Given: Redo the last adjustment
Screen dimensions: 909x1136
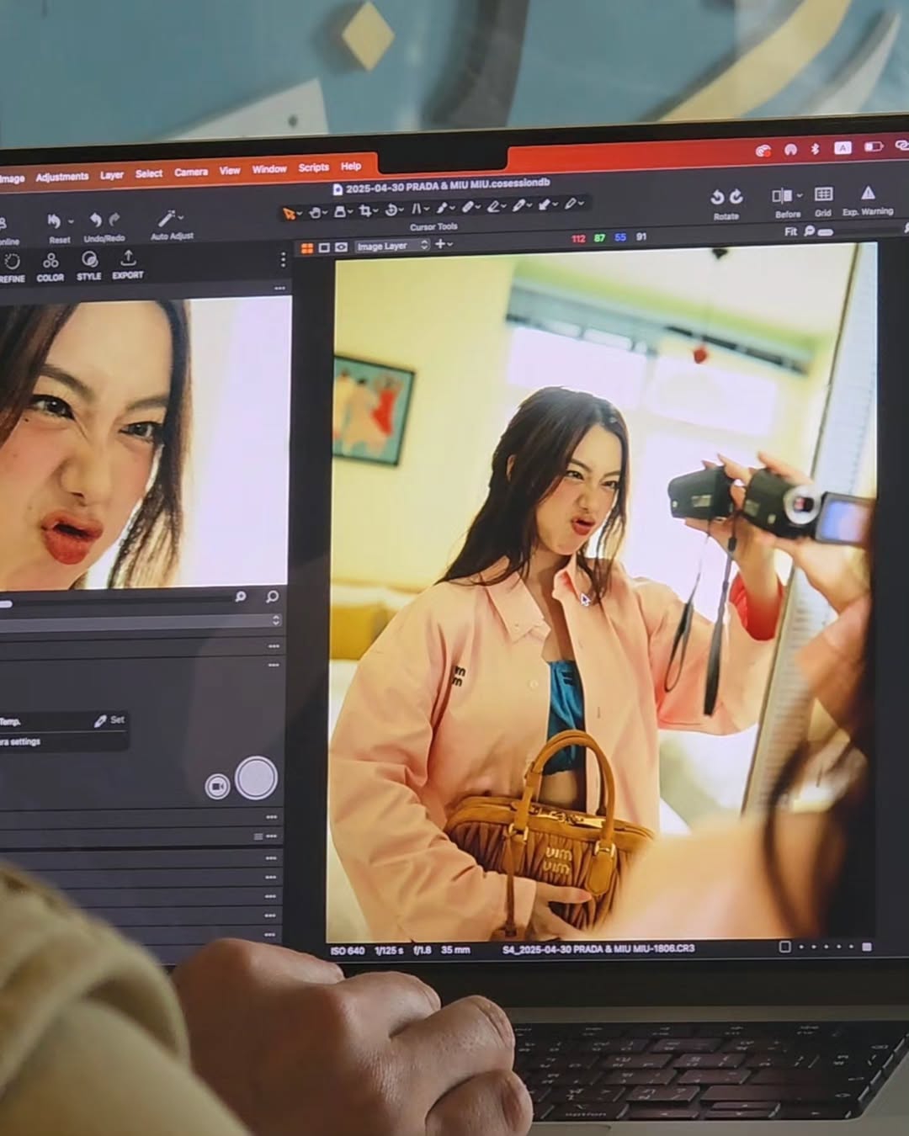Looking at the screenshot, I should point(114,219).
